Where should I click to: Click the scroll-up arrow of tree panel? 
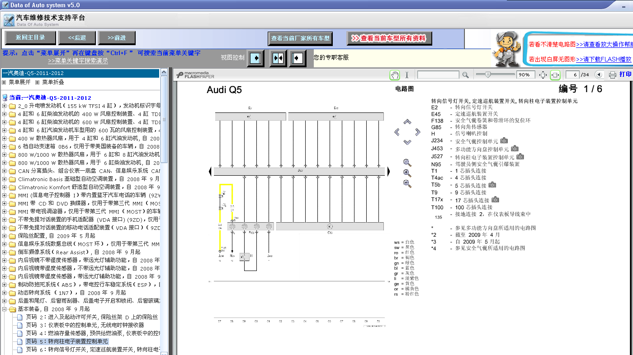click(x=164, y=72)
